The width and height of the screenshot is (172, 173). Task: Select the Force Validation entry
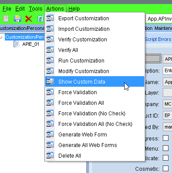(x=95, y=92)
